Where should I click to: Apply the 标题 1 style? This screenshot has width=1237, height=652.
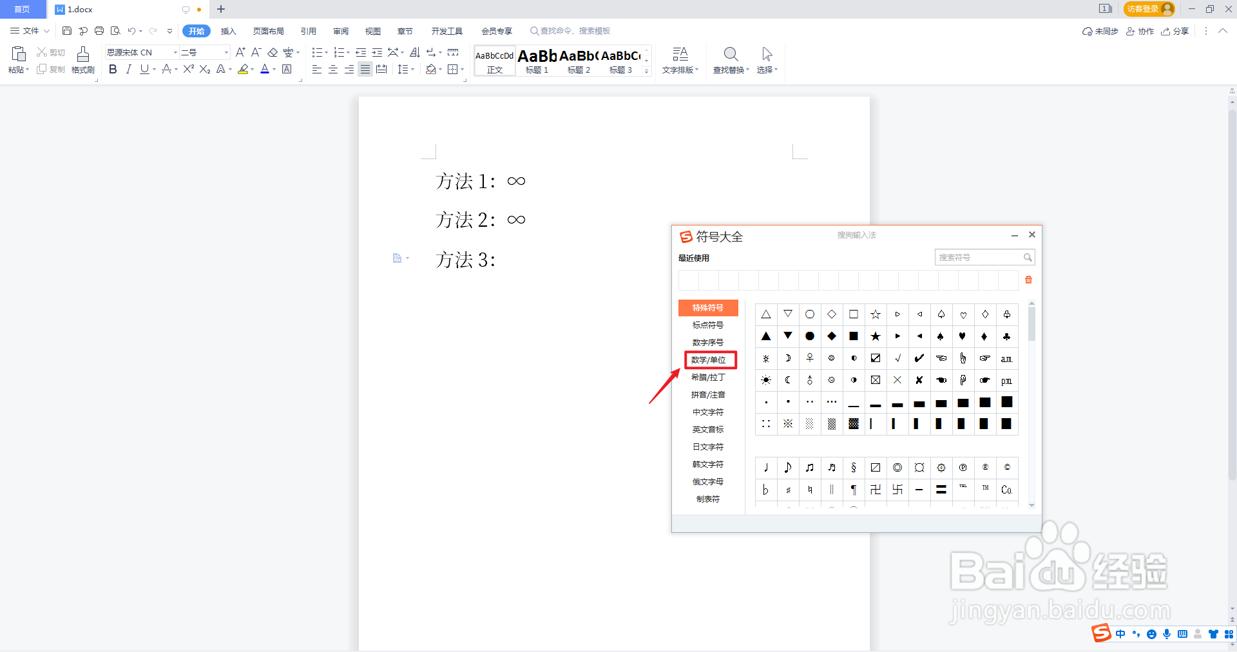click(537, 61)
